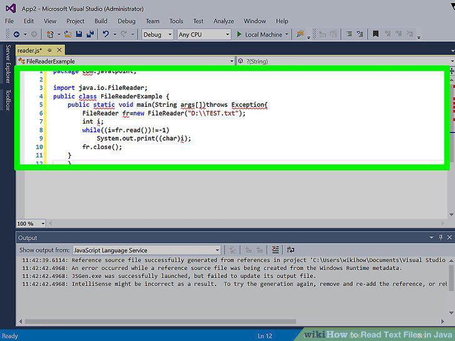455x341 pixels.
Task: Expand the Local Machine target dropdown arrow
Action: tap(287, 34)
